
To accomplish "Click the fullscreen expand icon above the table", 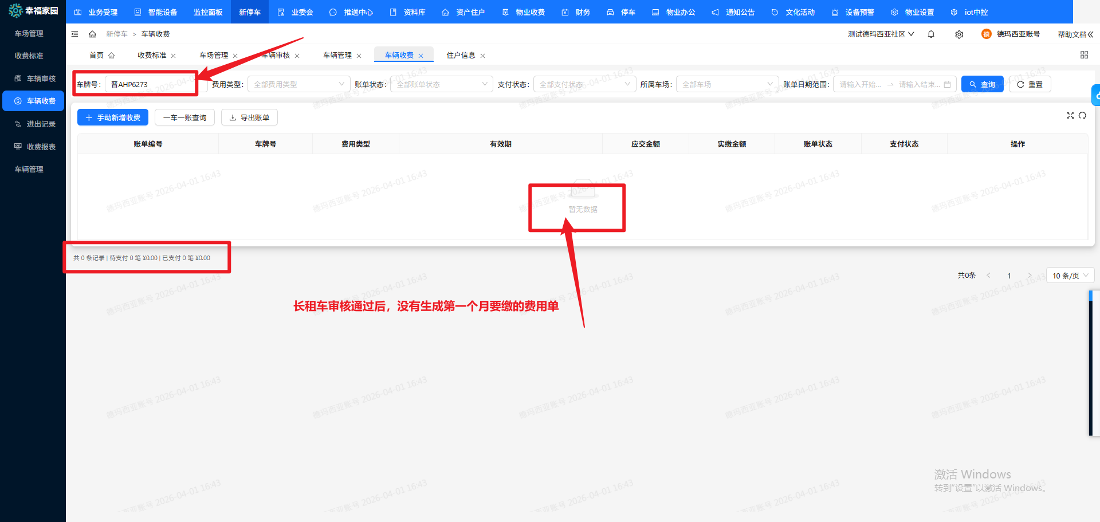I will coord(1070,115).
